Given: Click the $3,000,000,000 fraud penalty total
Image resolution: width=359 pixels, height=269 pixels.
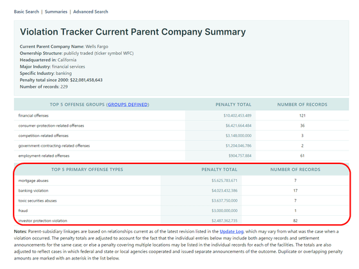Looking at the screenshot, I should tap(224, 211).
